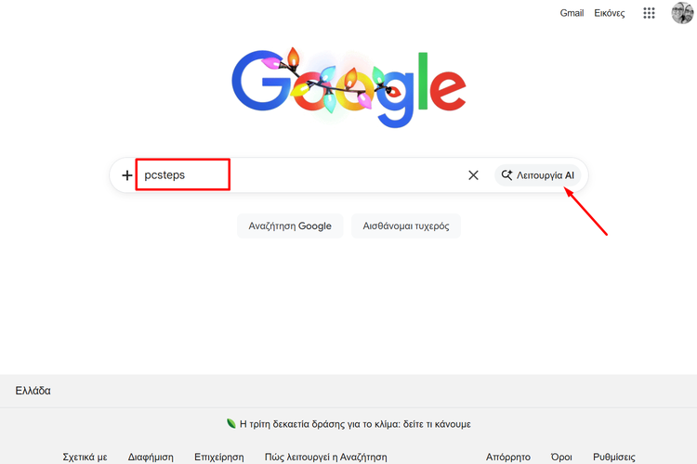Click the Αισθάνομαι τυχερός button

(406, 226)
